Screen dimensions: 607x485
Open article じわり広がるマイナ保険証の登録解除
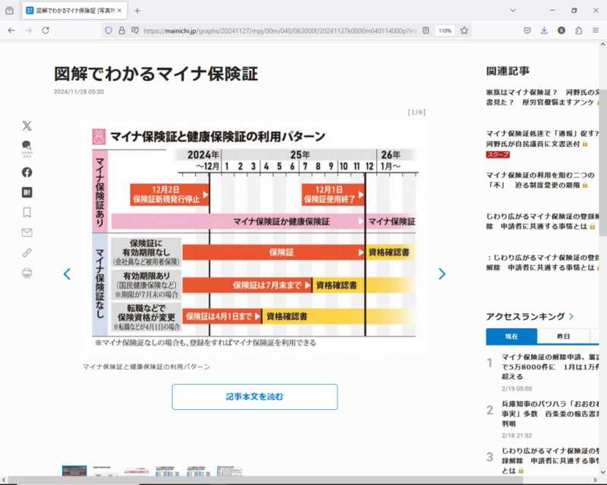tap(543, 221)
